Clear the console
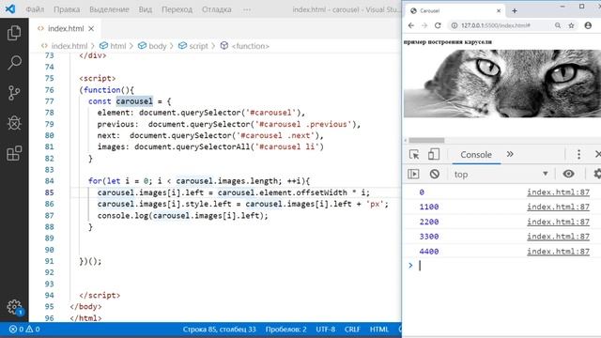 point(434,174)
